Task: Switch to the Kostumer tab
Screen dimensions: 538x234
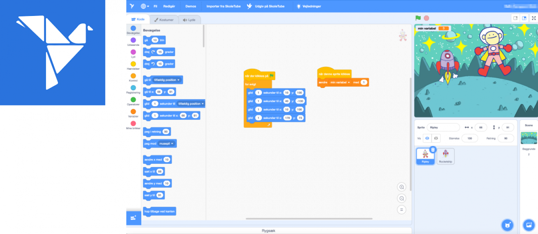Action: 164,20
